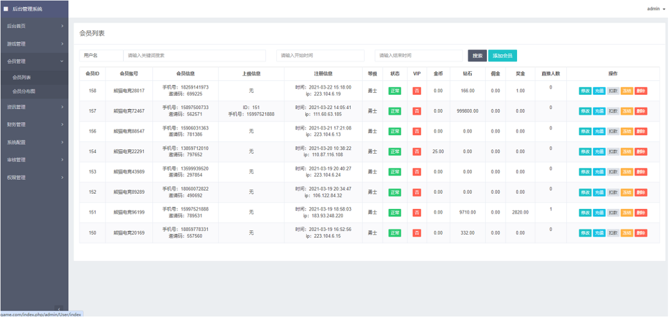Image resolution: width=669 pixels, height=317 pixels.
Task: Expand the 游戏管理 sidebar menu
Action: tap(34, 44)
